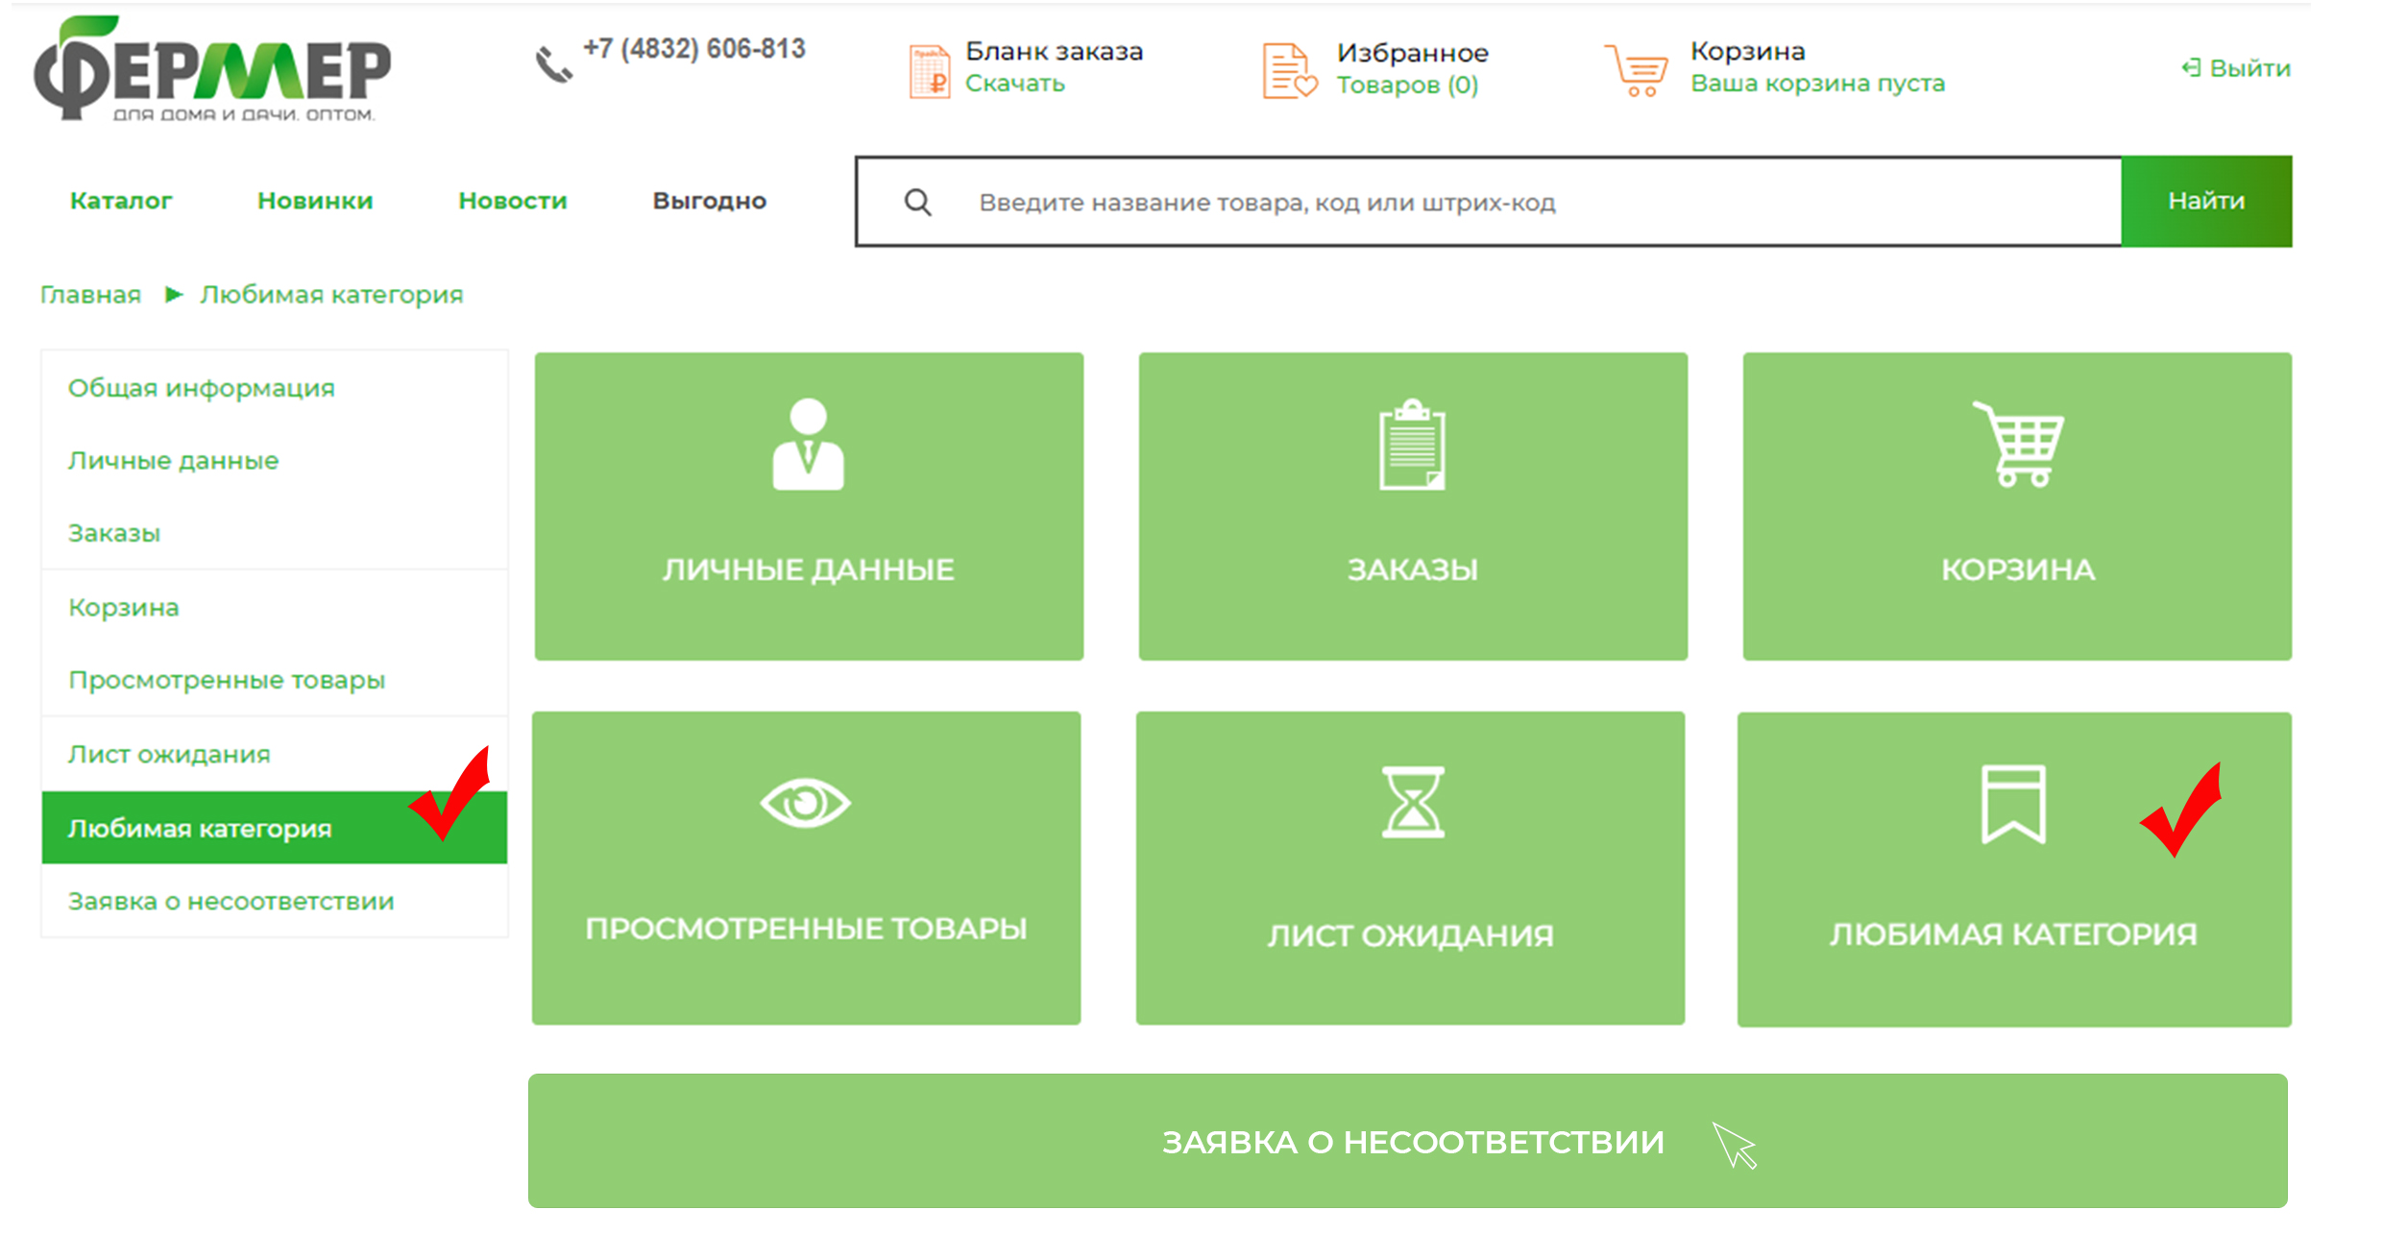Select Заявка о несоответствии in sidebar
The height and width of the screenshot is (1258, 2382).
point(275,901)
